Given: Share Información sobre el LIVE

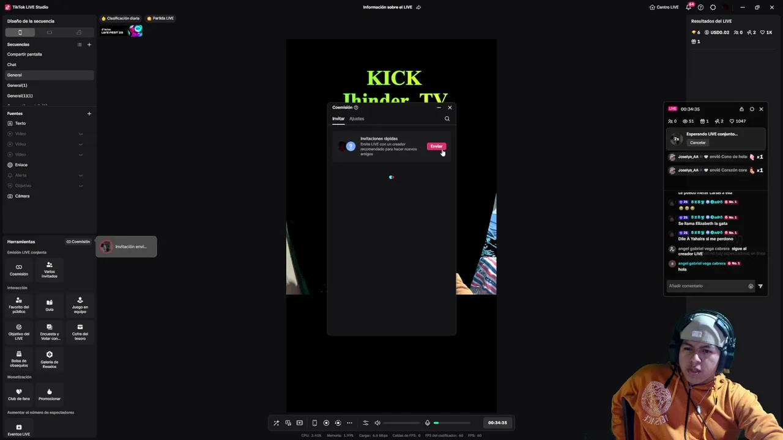Looking at the screenshot, I should [418, 7].
